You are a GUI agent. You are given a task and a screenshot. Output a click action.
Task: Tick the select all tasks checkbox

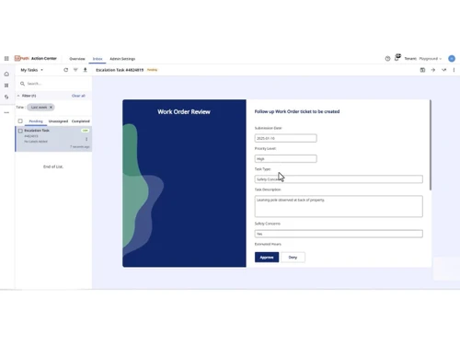(x=20, y=121)
